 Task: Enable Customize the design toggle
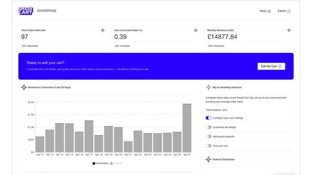[208, 127]
